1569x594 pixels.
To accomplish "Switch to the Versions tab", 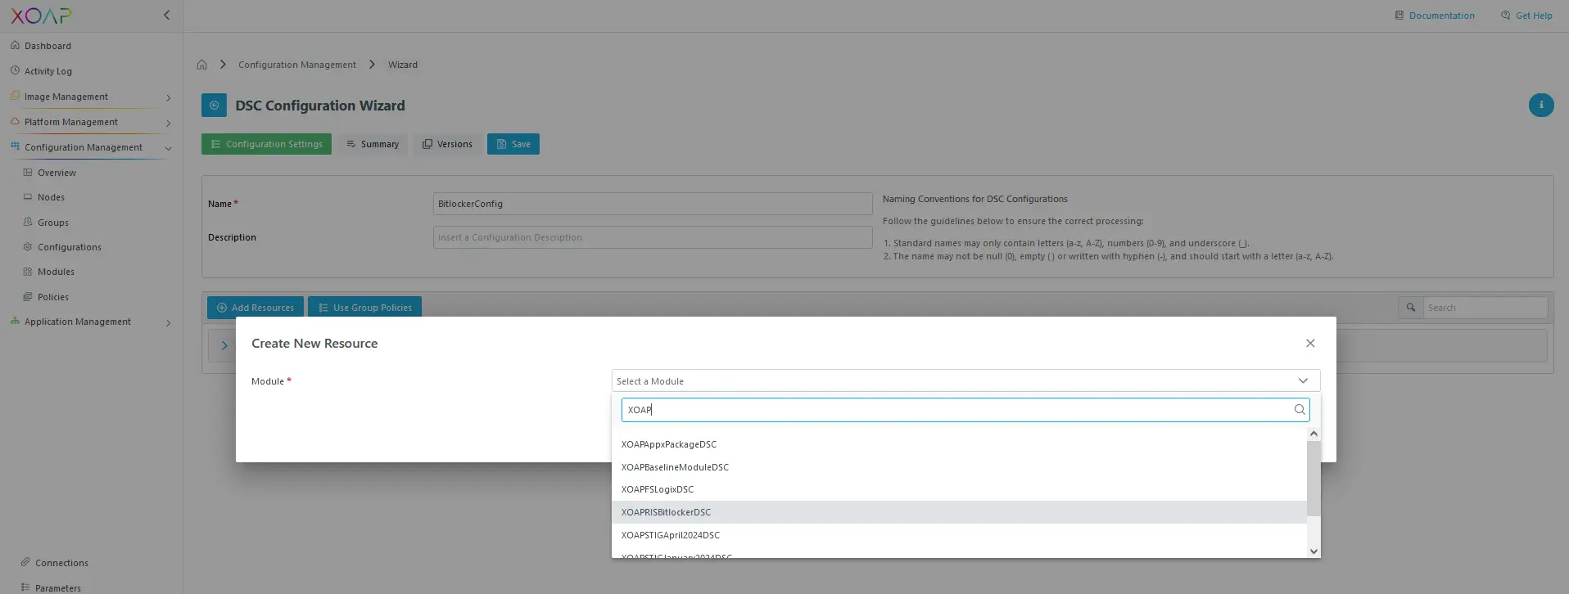I will pos(447,144).
